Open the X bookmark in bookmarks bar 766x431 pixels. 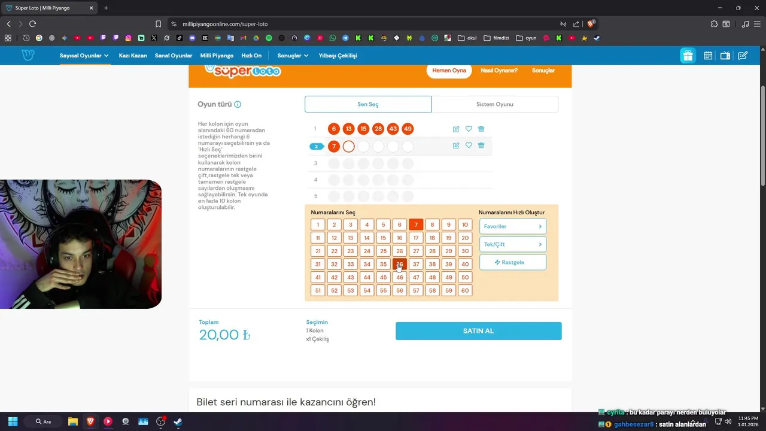[x=154, y=38]
